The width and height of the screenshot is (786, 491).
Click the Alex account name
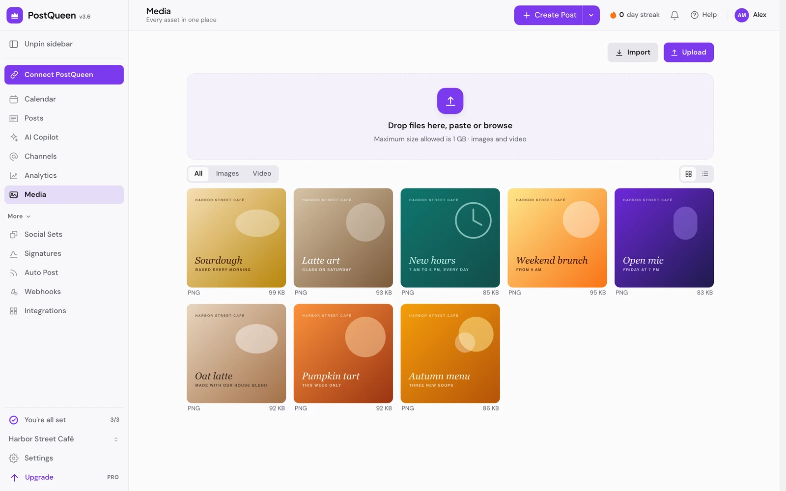pos(759,15)
